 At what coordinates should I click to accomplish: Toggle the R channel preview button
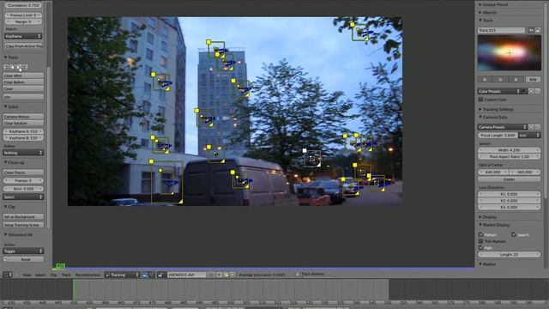(485, 80)
